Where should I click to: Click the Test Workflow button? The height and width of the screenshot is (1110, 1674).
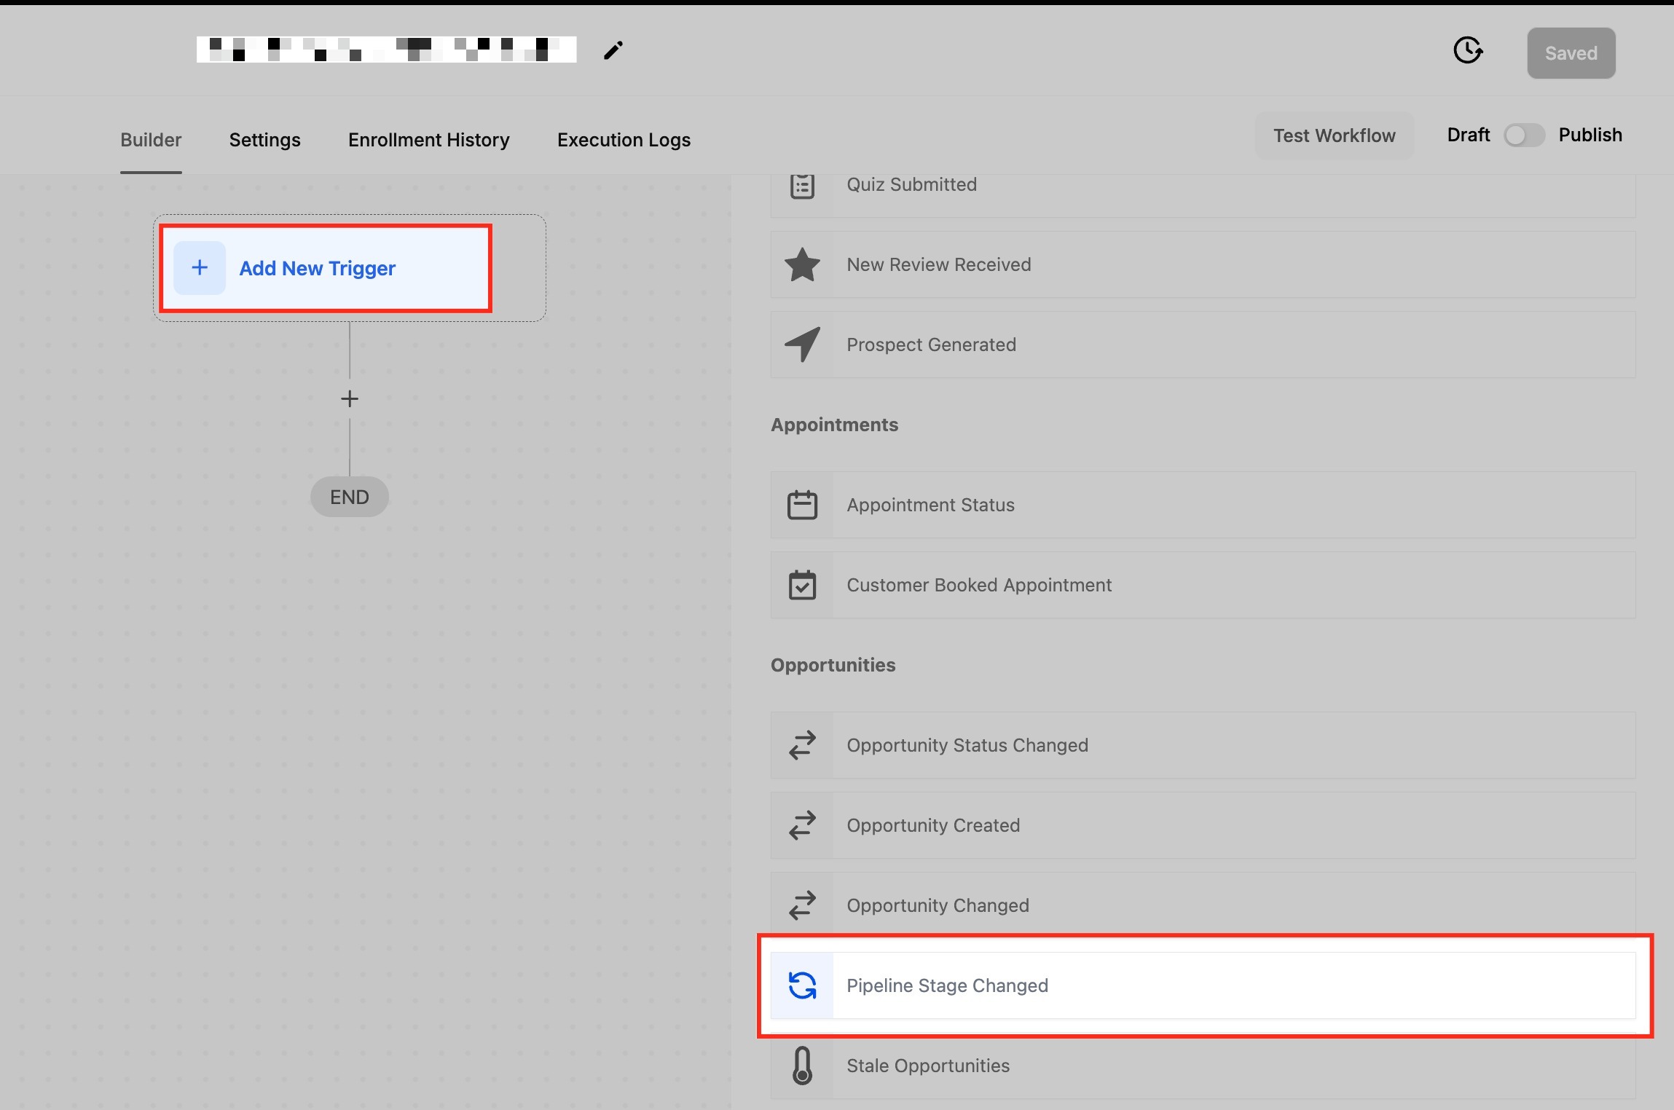tap(1334, 135)
